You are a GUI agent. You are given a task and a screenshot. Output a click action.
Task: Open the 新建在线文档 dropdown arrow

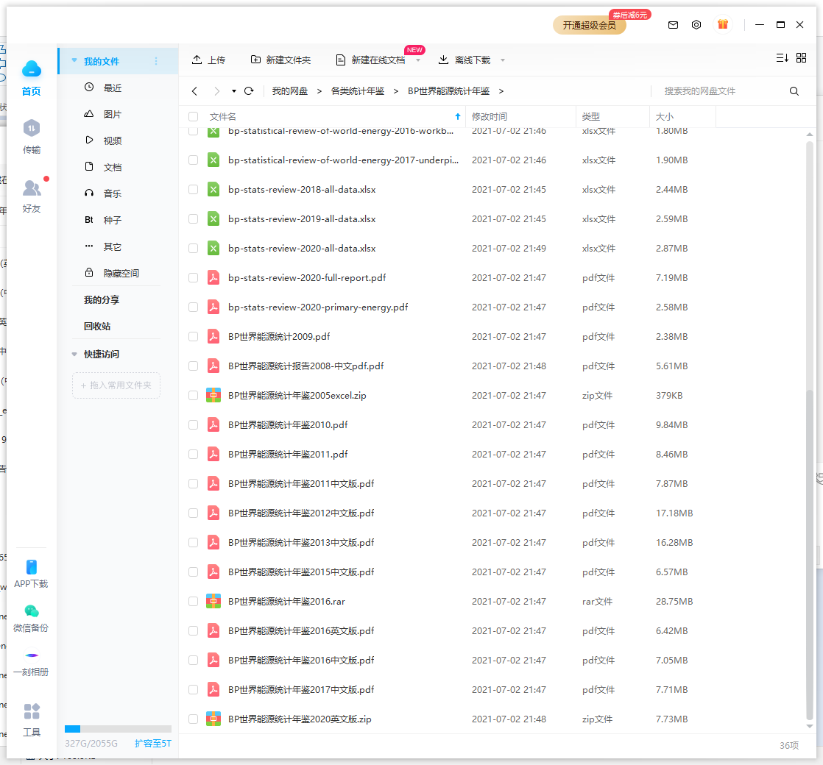pos(418,60)
